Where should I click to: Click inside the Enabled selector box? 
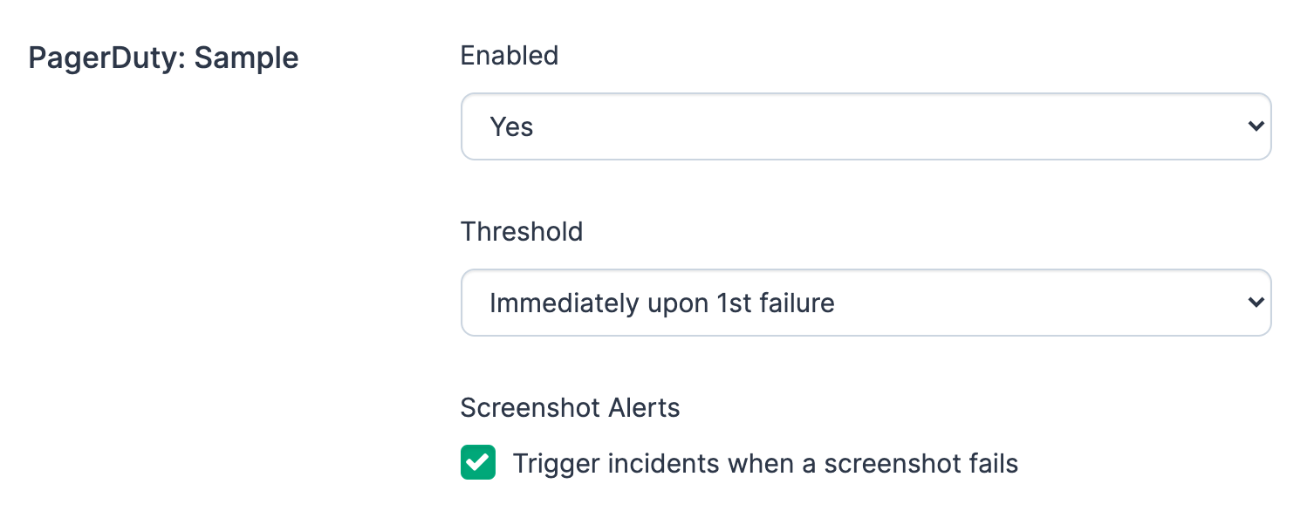pyautogui.click(x=866, y=126)
